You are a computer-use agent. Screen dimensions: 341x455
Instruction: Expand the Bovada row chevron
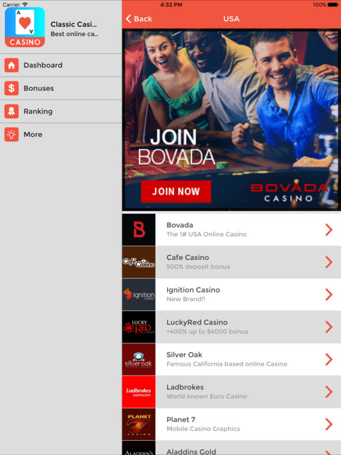coord(329,229)
